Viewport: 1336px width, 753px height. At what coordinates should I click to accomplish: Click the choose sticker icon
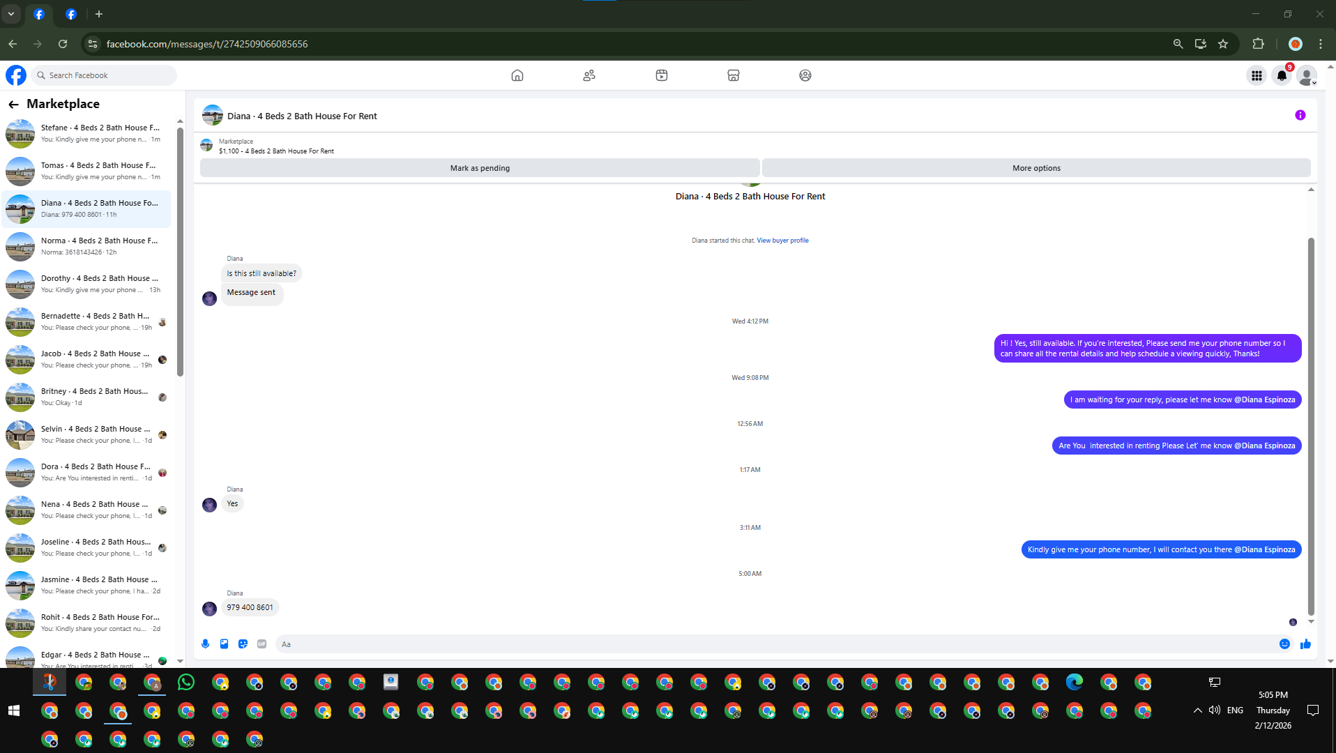(243, 644)
